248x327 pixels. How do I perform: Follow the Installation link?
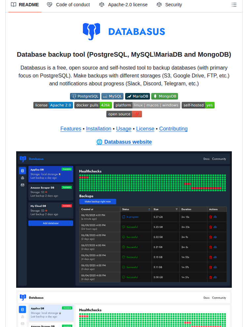tap(99, 129)
